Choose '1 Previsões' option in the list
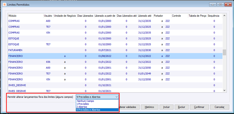The height and width of the screenshot is (114, 234). tap(97, 104)
